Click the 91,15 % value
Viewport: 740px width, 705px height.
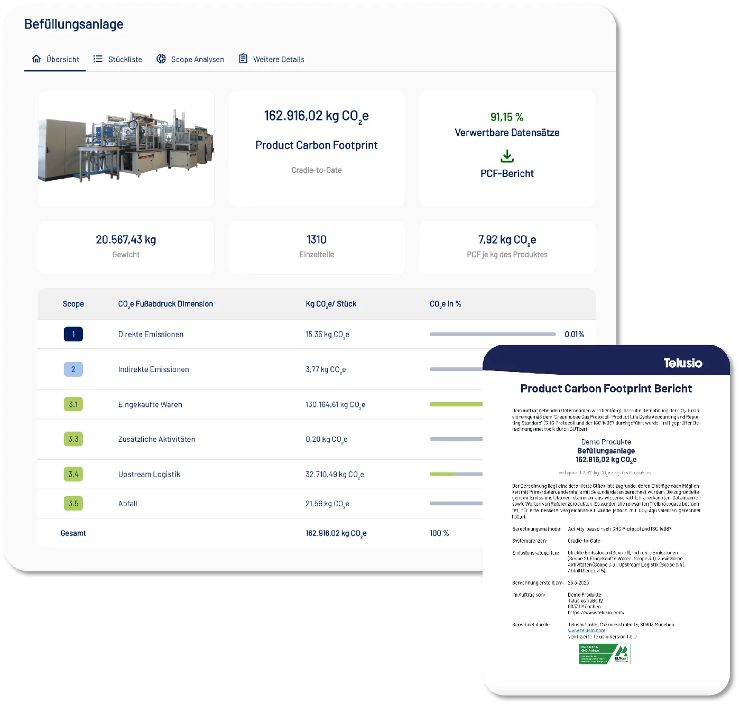(x=507, y=117)
